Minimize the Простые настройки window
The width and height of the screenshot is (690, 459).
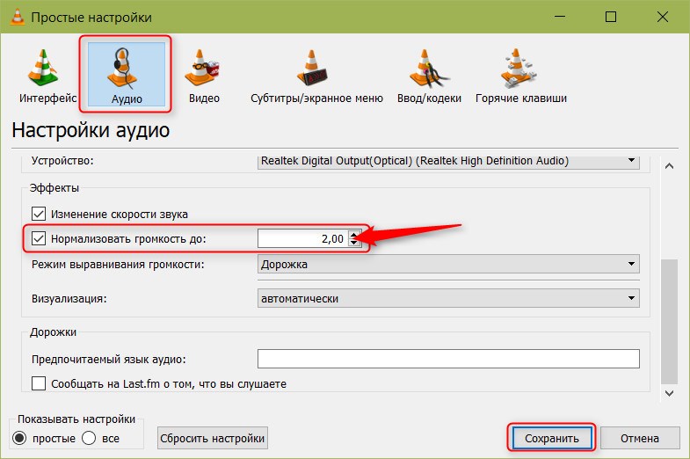(x=560, y=17)
